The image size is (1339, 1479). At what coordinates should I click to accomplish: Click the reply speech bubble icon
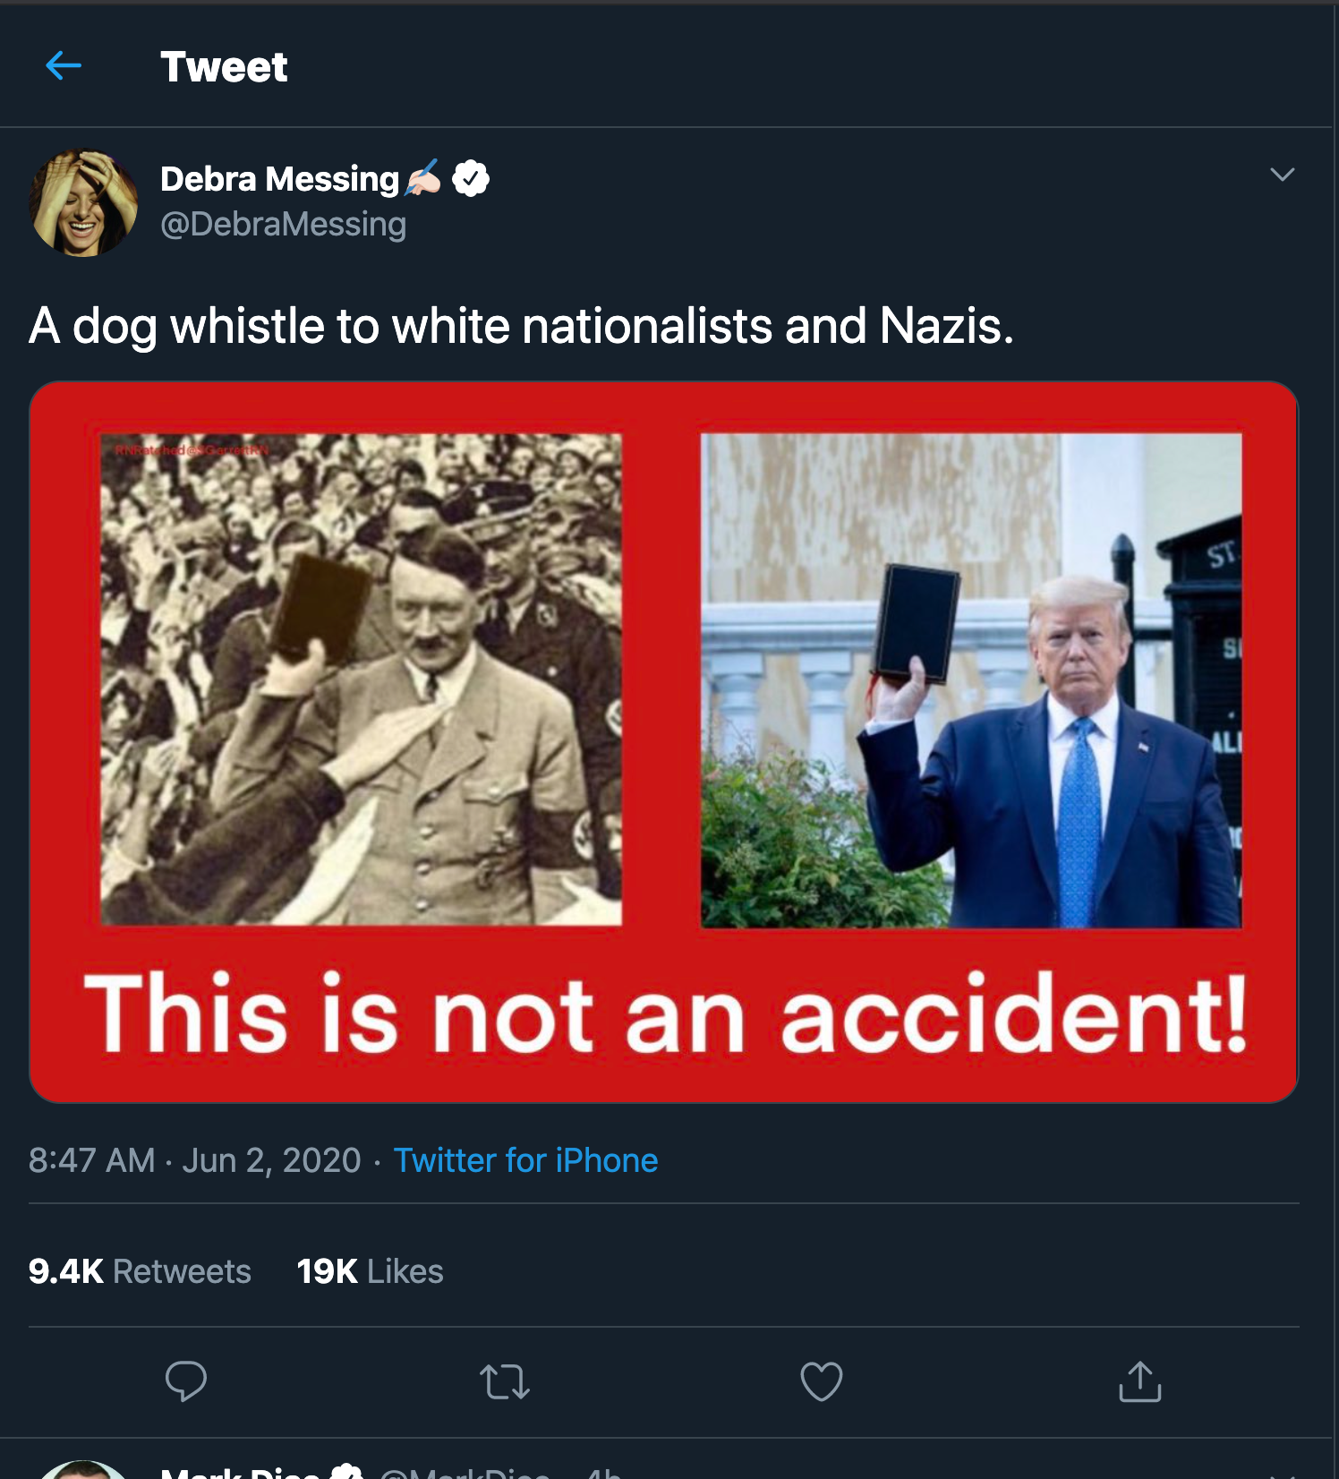coord(186,1381)
